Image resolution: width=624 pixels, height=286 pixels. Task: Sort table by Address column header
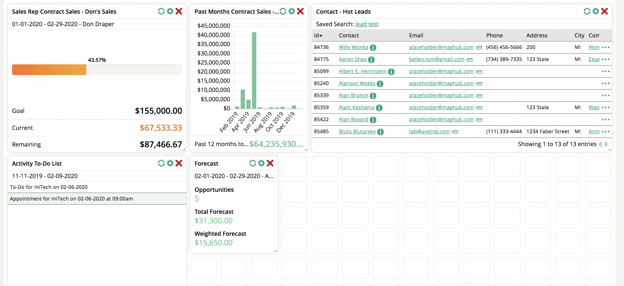[x=537, y=35]
